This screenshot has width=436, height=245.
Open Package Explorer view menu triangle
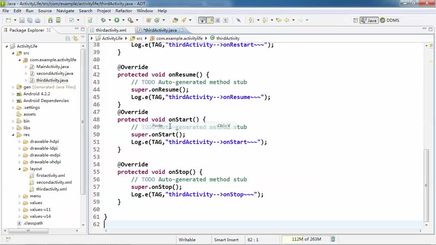click(83, 37)
